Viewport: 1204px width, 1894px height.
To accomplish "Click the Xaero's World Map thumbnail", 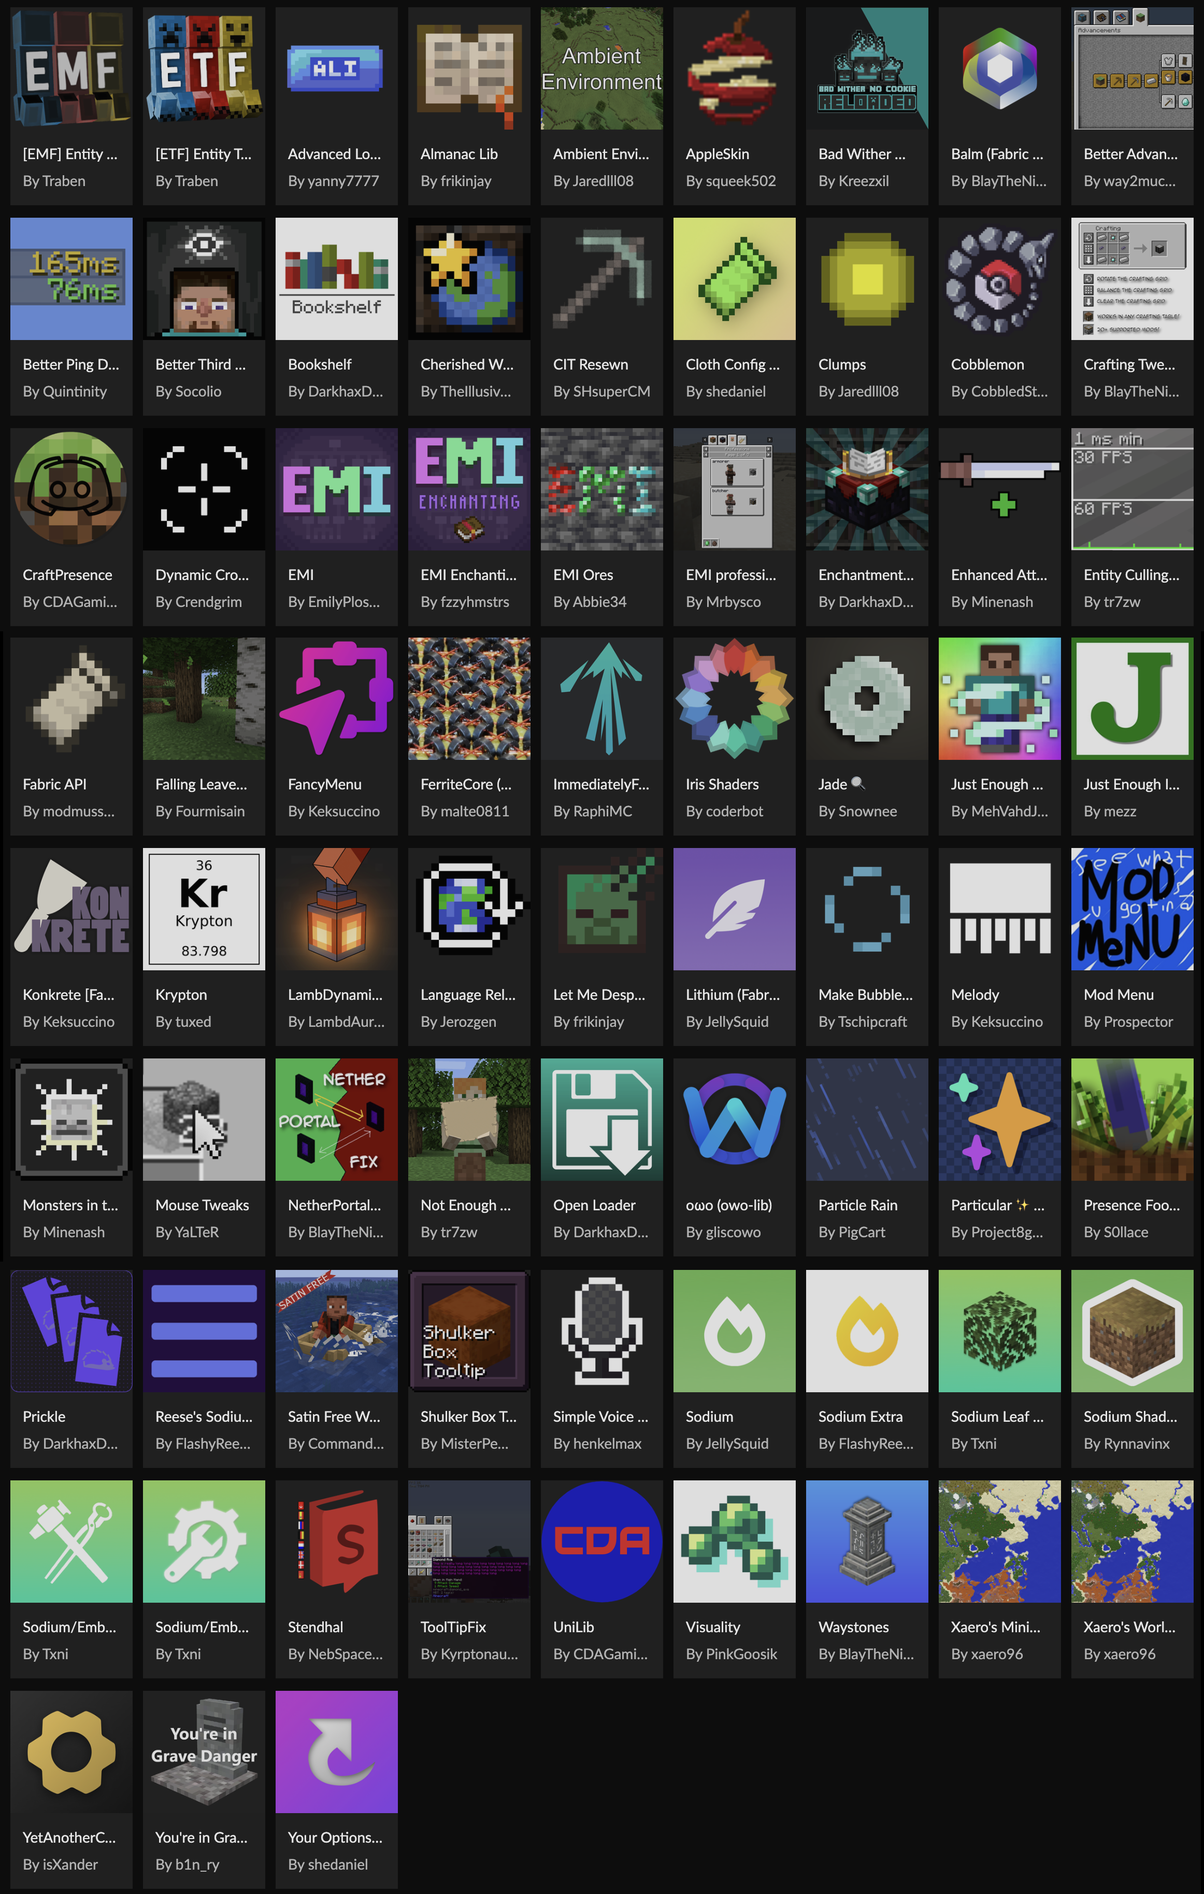I will (x=1131, y=1541).
